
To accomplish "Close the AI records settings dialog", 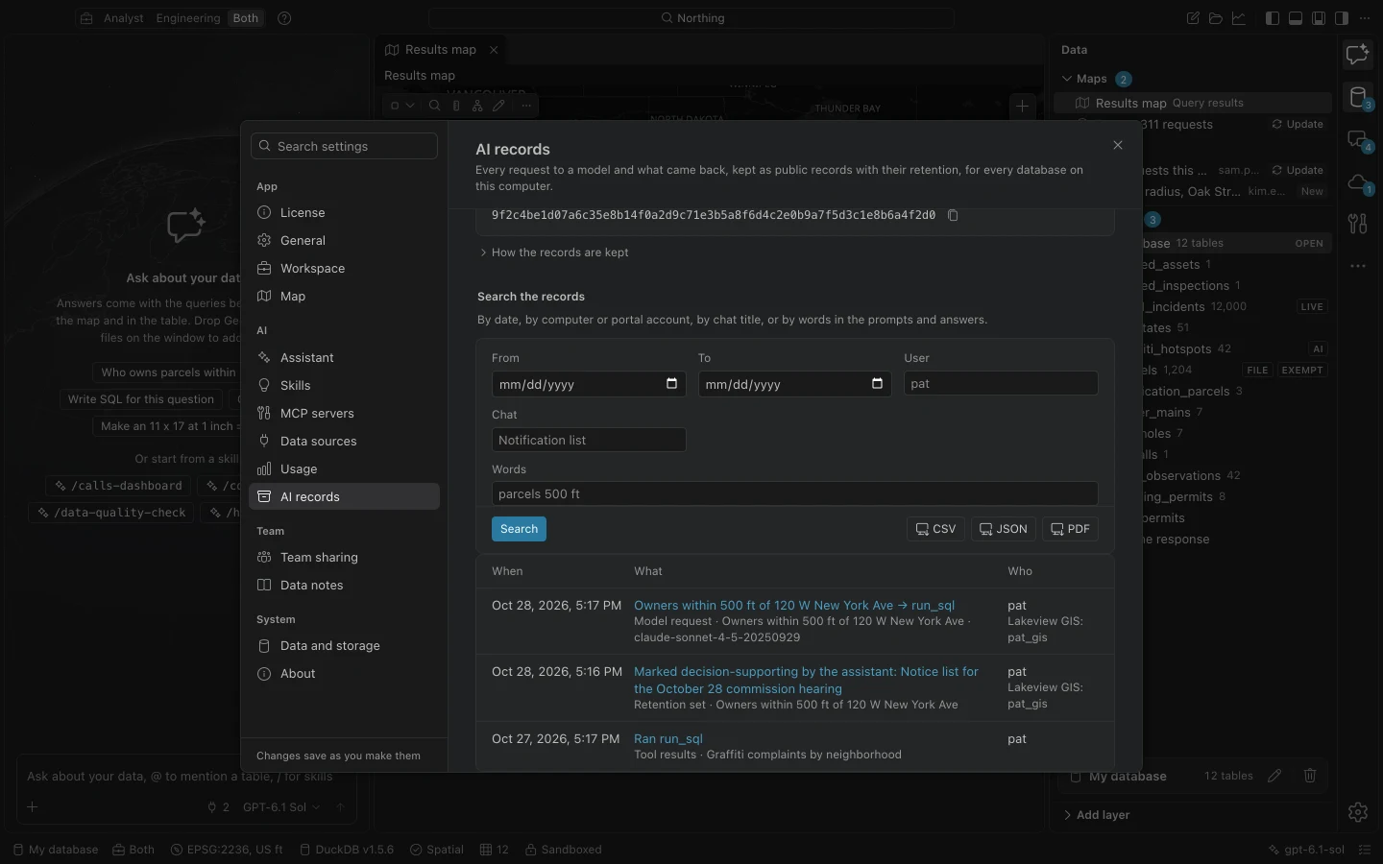I will pyautogui.click(x=1118, y=145).
